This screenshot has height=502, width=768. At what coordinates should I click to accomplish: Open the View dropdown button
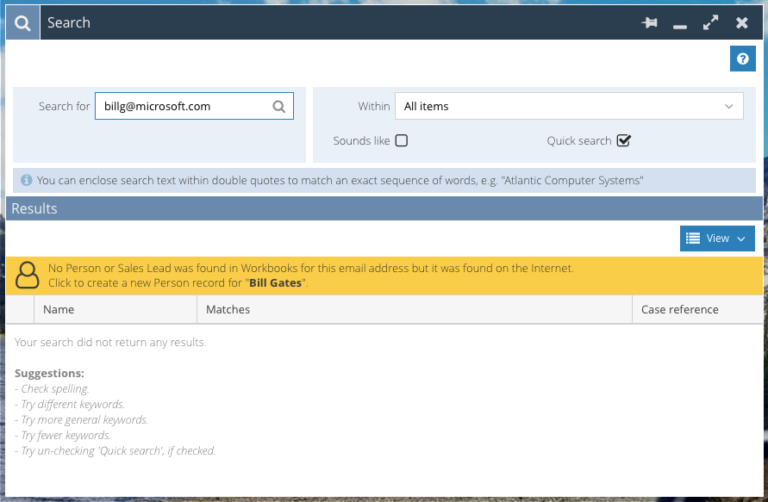pyautogui.click(x=717, y=239)
